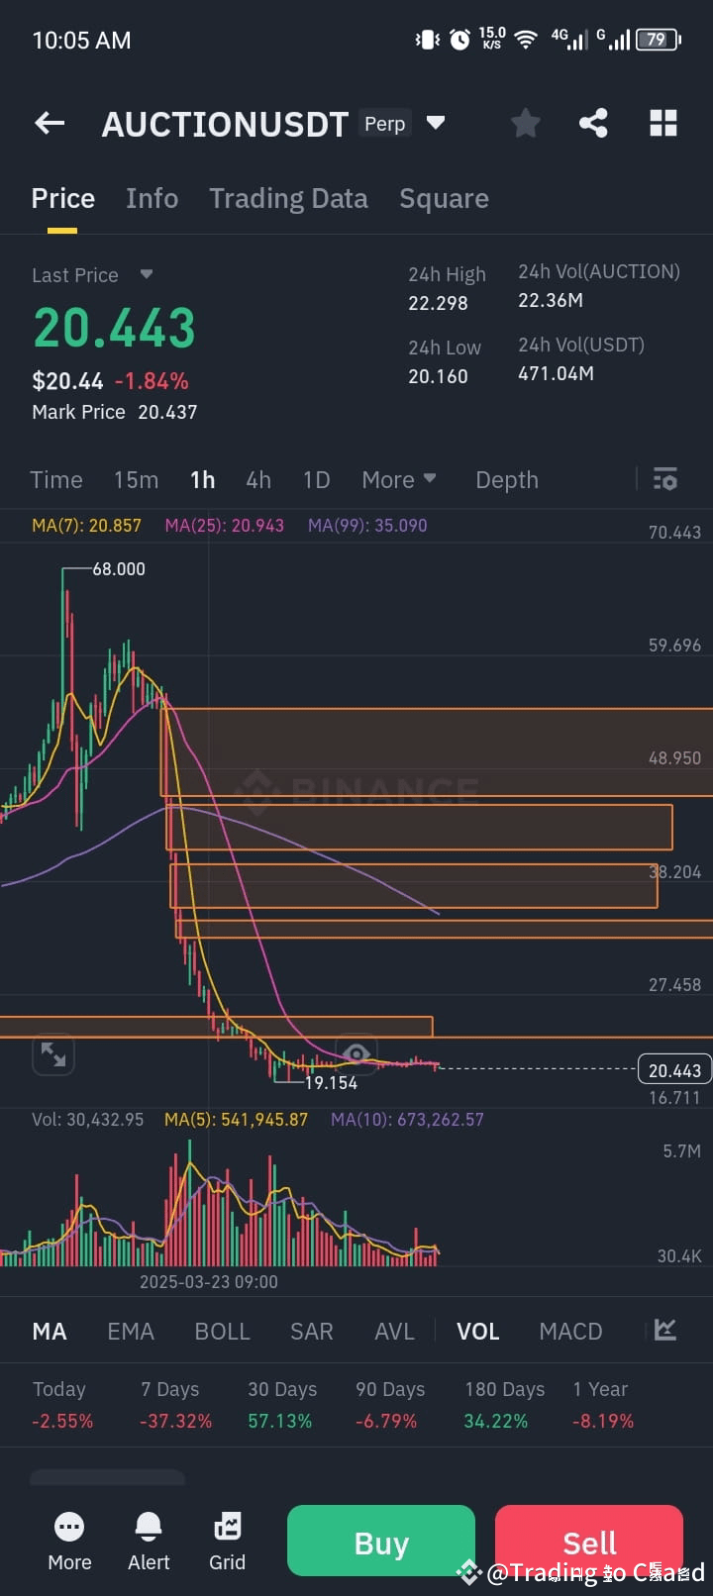The height and width of the screenshot is (1596, 713).
Task: Tap the 90 Days -6.79% performance
Action: click(x=390, y=1405)
